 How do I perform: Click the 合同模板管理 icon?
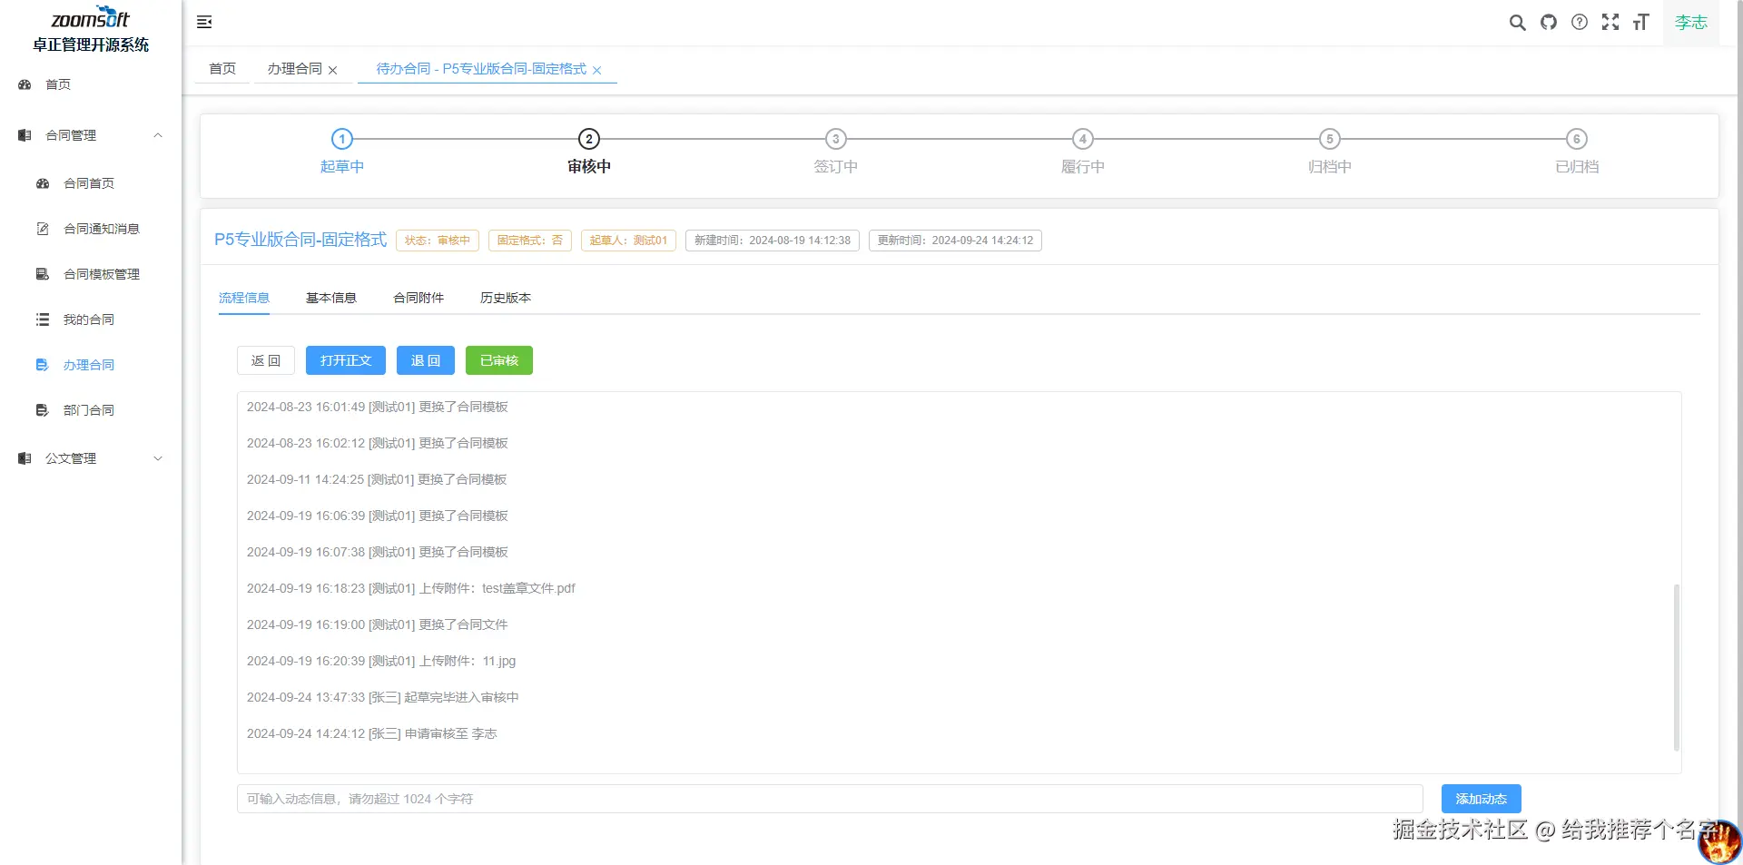(43, 274)
